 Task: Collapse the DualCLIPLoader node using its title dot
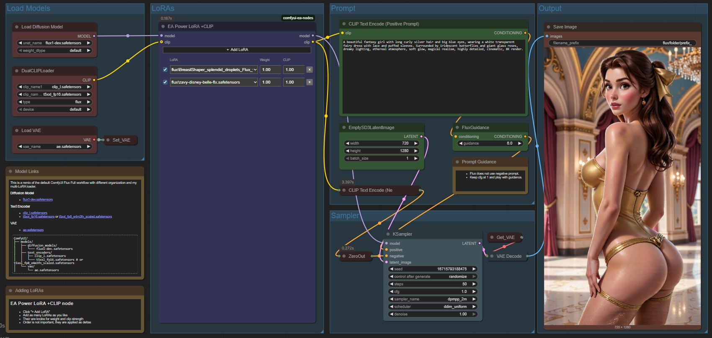pos(17,71)
